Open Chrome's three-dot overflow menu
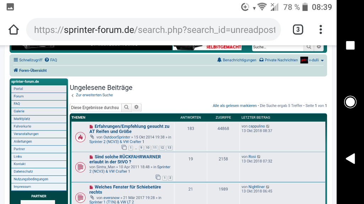Screen dimensions: 364x204 pyautogui.click(x=321, y=29)
